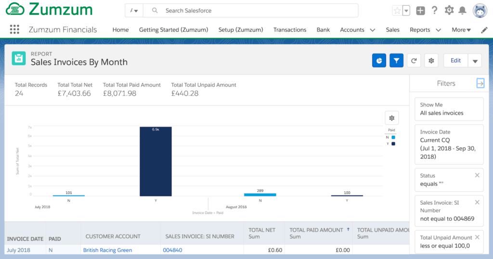Expand the Reports tab chevron
Screen dimensions: 493x259
coord(438,30)
